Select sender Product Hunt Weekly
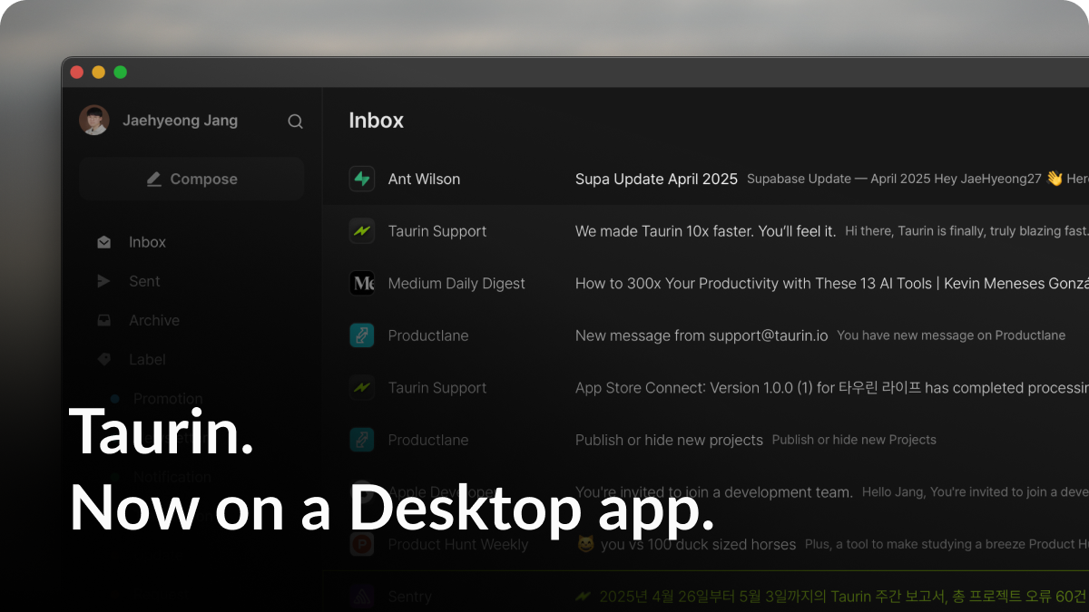Viewport: 1089px width, 612px height. tap(458, 545)
